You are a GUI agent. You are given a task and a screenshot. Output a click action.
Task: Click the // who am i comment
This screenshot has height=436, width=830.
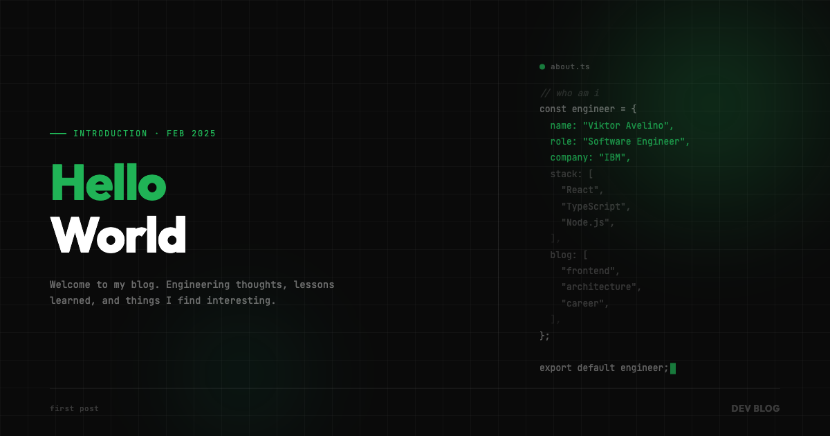[569, 93]
